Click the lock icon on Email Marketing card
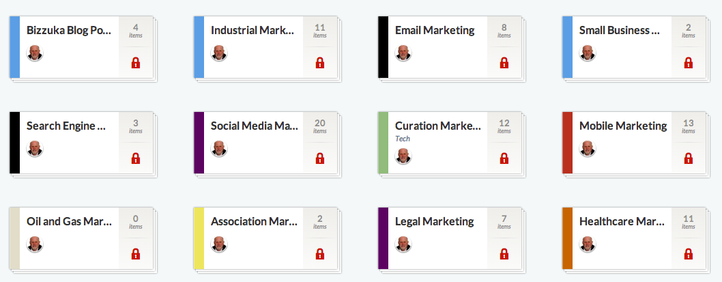 click(504, 63)
